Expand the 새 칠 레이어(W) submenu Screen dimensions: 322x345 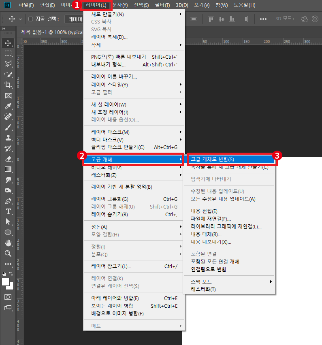pyautogui.click(x=134, y=104)
